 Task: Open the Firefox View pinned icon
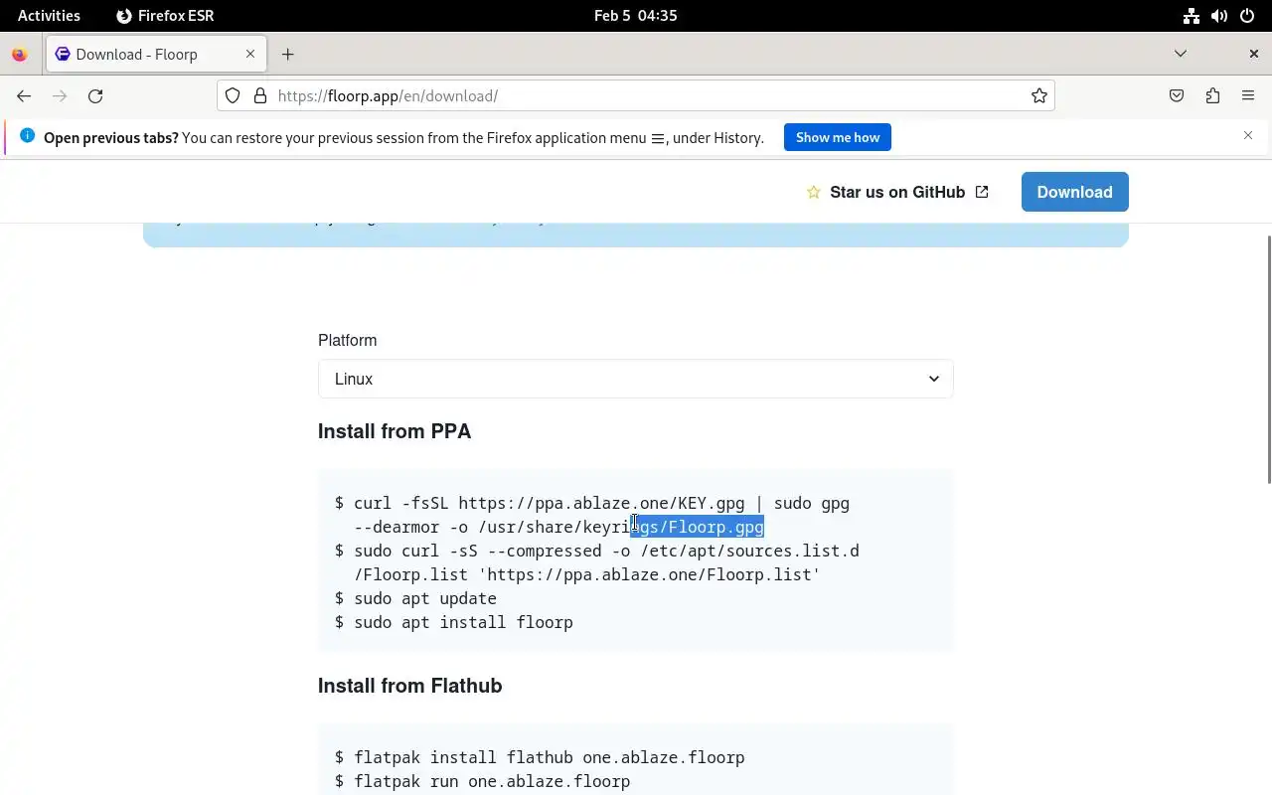coord(19,54)
